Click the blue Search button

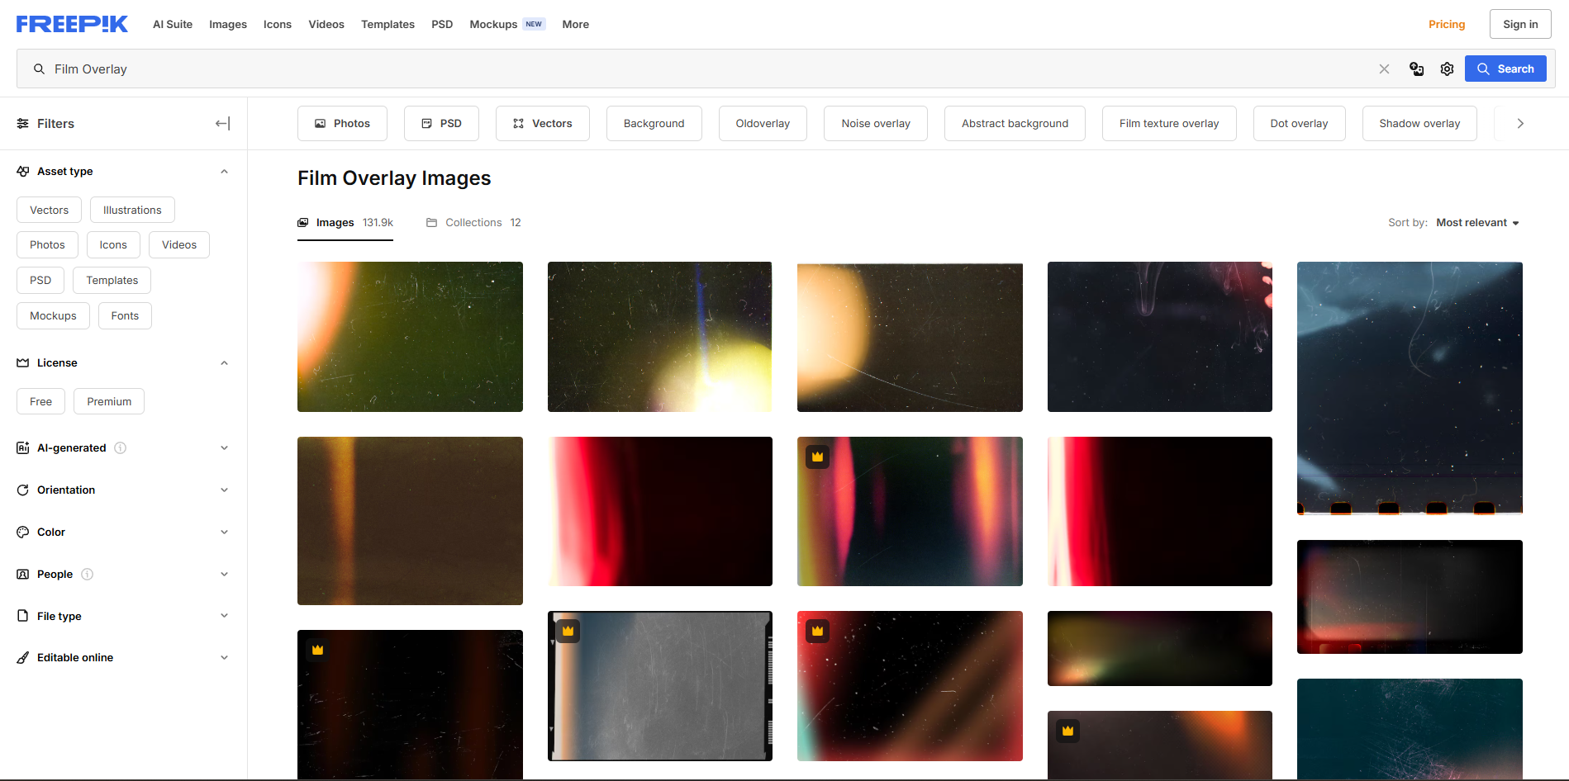1505,69
